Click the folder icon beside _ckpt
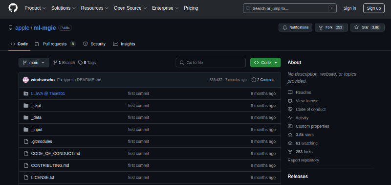The height and width of the screenshot is (185, 391). click(26, 106)
